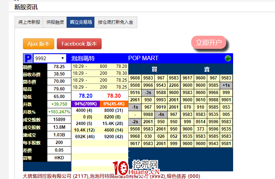275x179 pixels.
Task: Click the 差價 value 0.05
Action: [x=59, y=150]
